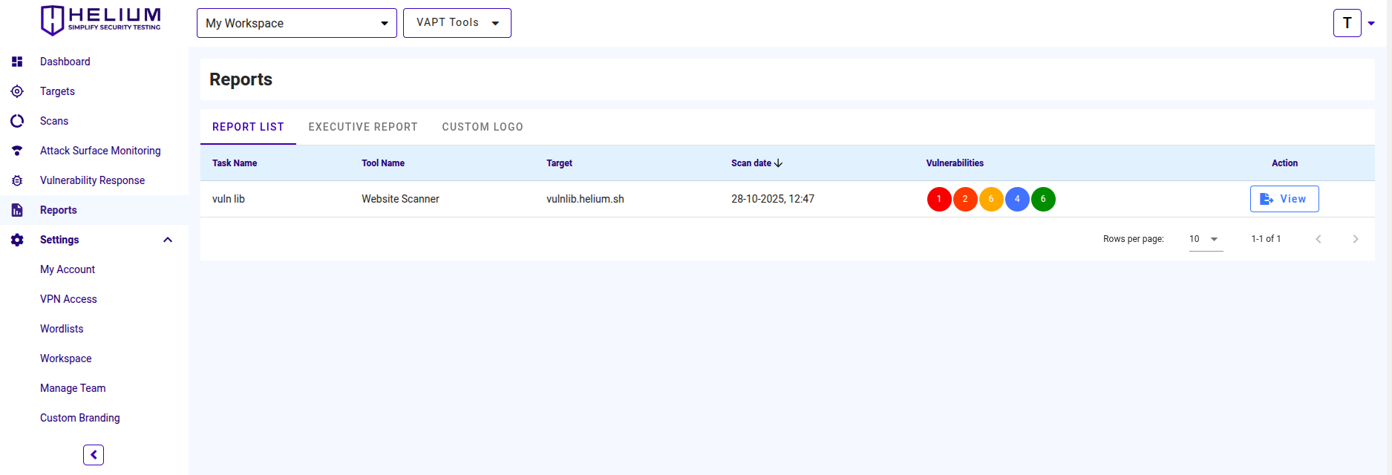This screenshot has width=1392, height=475.
Task: Click the Dashboard grid icon in sidebar
Action: [x=17, y=62]
